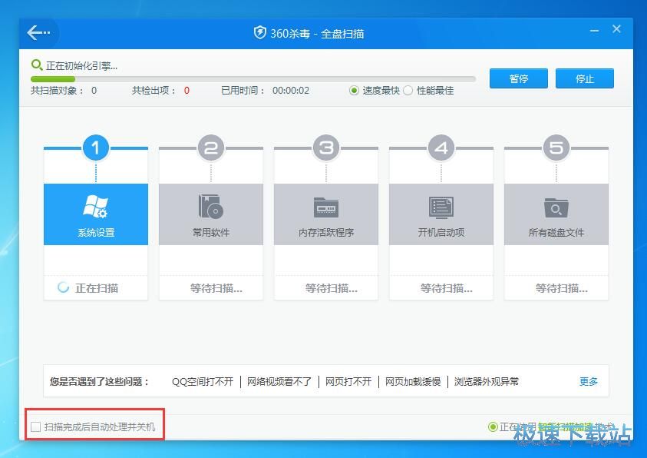
Task: Open 网络视频看不了 problem link
Action: (x=279, y=381)
